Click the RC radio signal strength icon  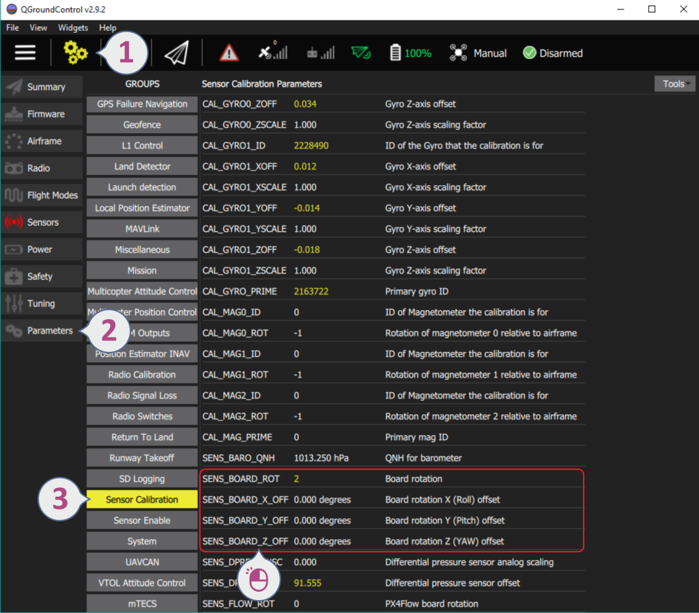point(321,53)
